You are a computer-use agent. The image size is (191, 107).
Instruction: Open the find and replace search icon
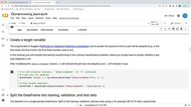pyautogui.click(x=3, y=32)
